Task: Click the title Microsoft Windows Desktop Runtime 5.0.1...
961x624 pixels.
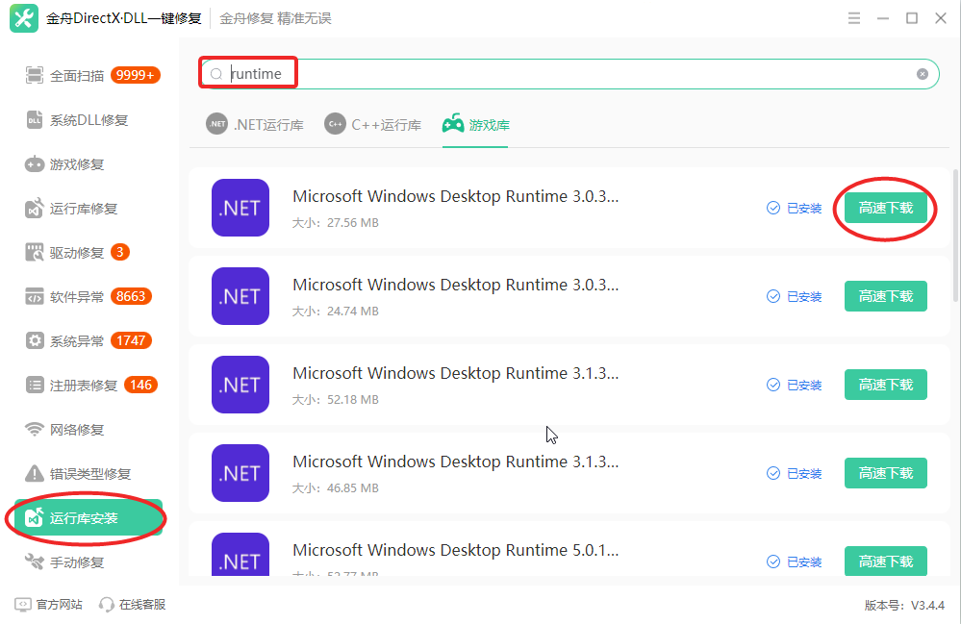Action: coord(455,550)
